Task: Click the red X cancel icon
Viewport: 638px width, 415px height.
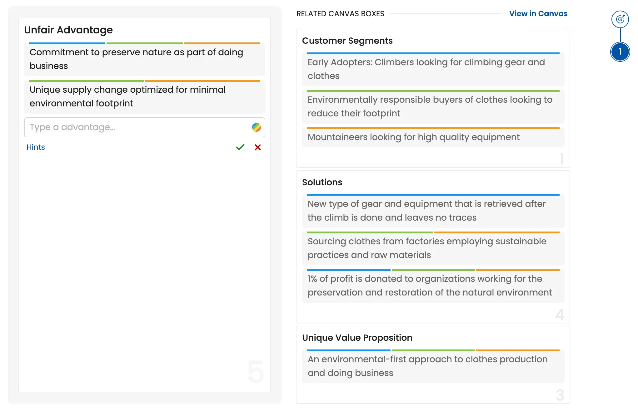Action: (257, 147)
